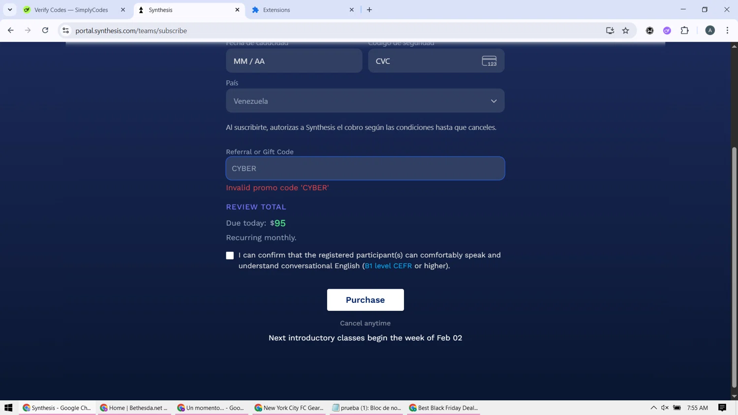Click the scrollbar up arrow

pos(734,46)
